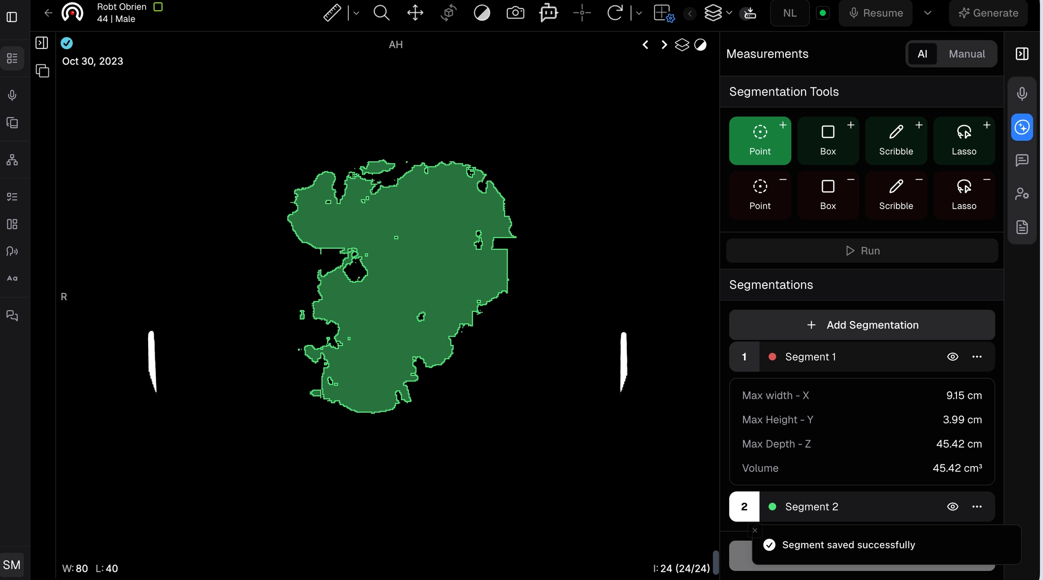Image resolution: width=1043 pixels, height=580 pixels.
Task: Toggle the green recording status indicator
Action: pos(822,13)
